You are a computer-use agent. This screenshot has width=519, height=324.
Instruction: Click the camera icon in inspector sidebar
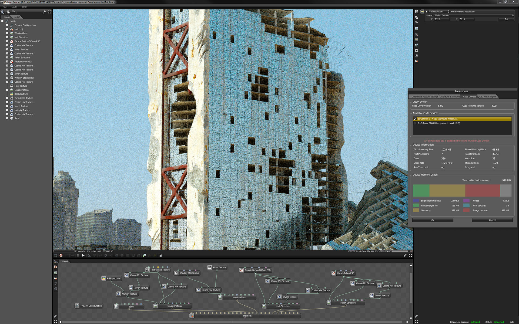[416, 35]
